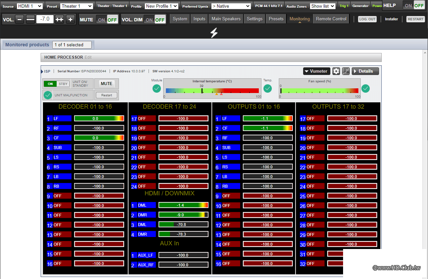Click the Outputs channel 4 SUB label
Image resolution: width=428 pixels, height=279 pixels.
tap(231, 147)
